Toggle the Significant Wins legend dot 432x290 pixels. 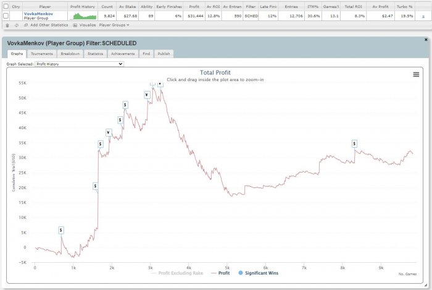point(241,273)
